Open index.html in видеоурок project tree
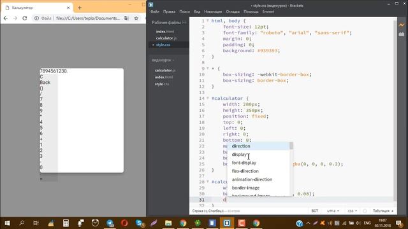The width and height of the screenshot is (408, 229). 164,77
